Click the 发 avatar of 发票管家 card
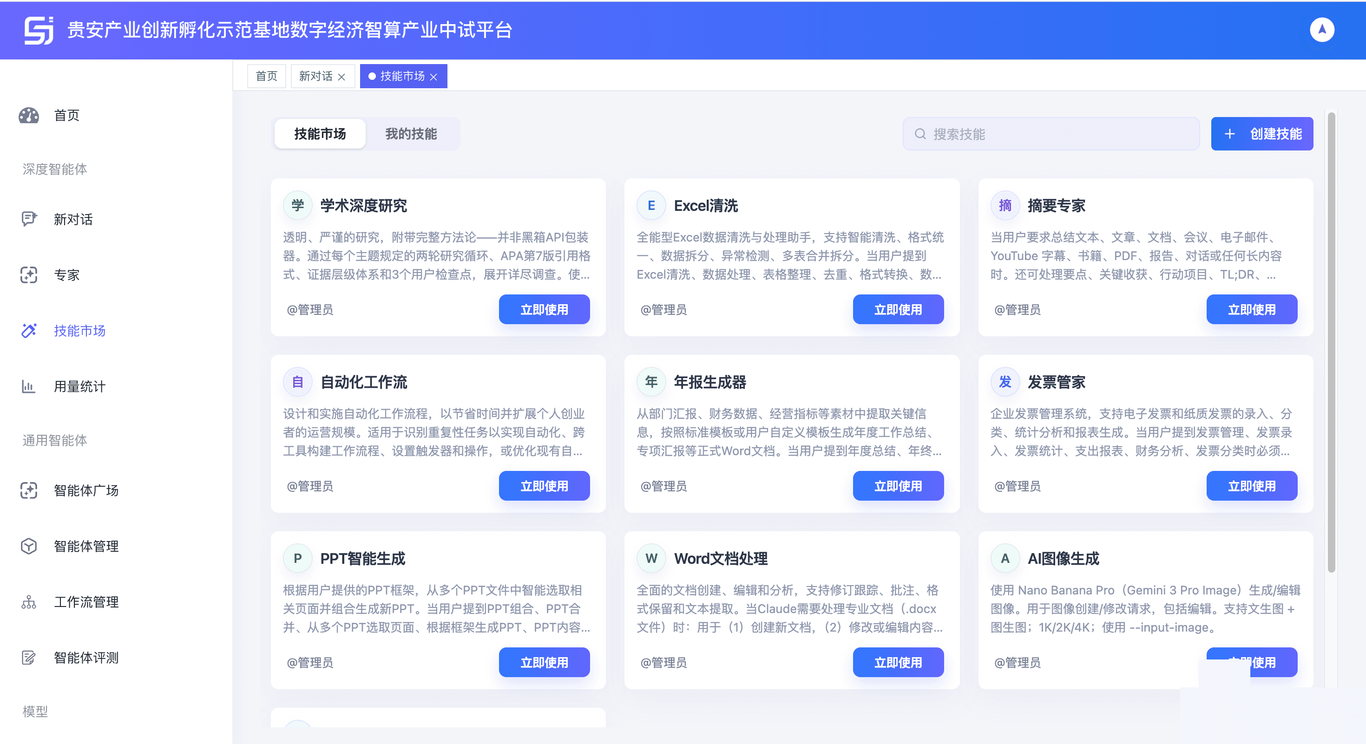 (x=1005, y=382)
